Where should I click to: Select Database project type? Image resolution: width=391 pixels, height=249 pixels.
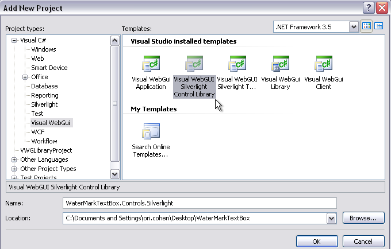(44, 86)
